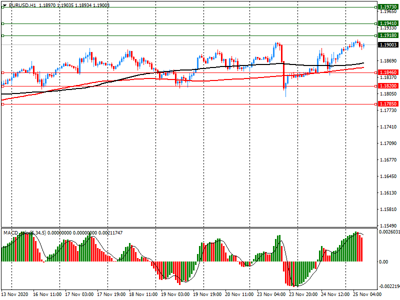Click the 1.17410 price scale value
The image size is (400, 300).
click(388, 127)
